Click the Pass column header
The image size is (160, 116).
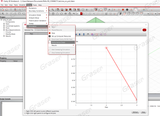pos(31,34)
